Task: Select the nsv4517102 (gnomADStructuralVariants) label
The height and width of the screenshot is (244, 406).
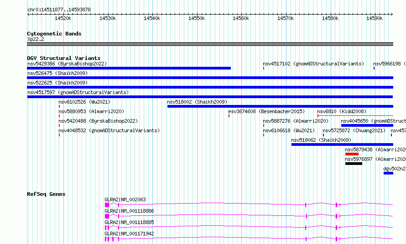Action: coord(313,64)
